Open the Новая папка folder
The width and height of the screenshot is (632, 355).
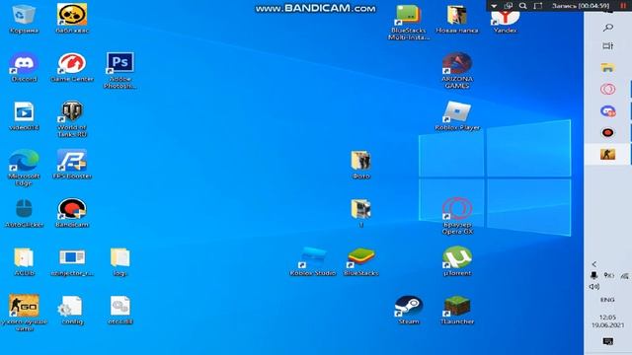tap(456, 19)
